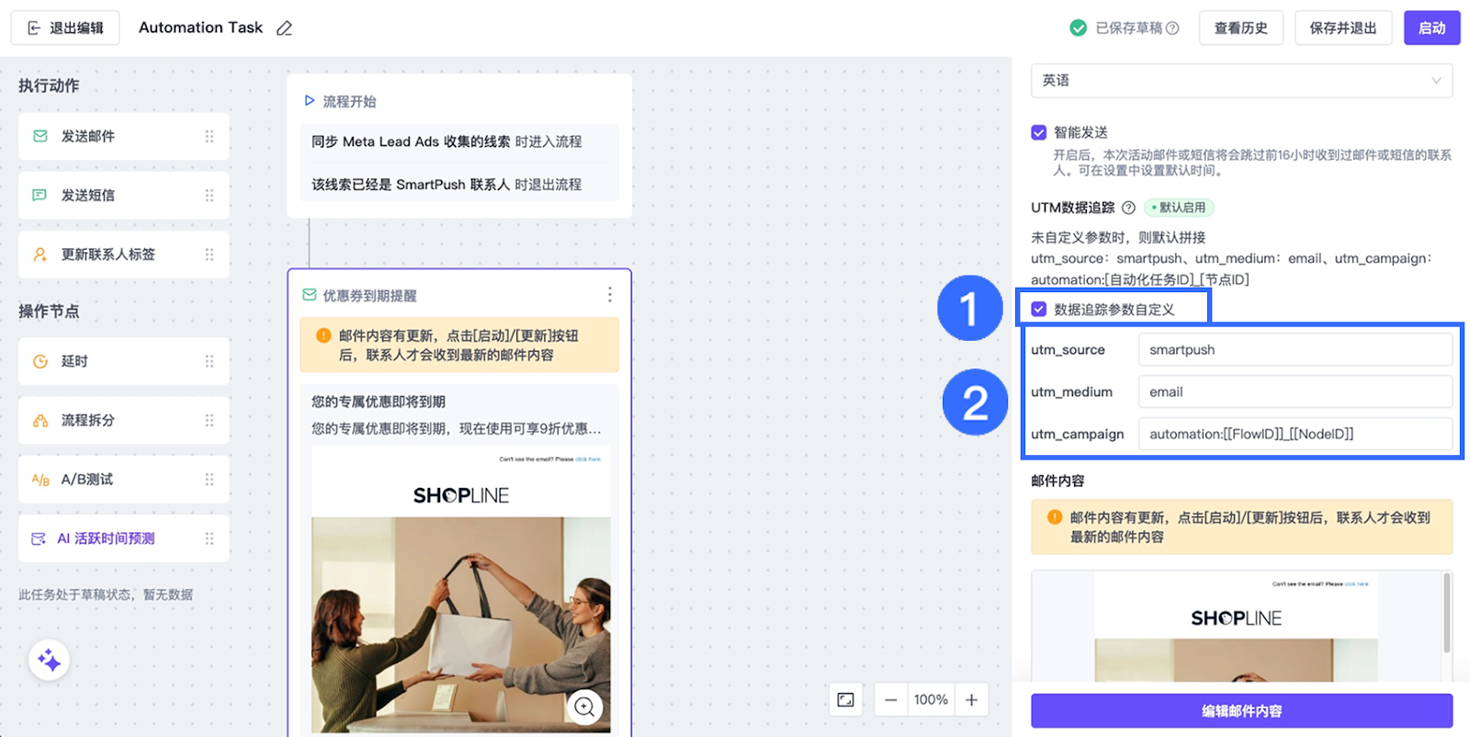The width and height of the screenshot is (1470, 737).
Task: Click the magnifier on email preview image
Action: pyautogui.click(x=584, y=707)
